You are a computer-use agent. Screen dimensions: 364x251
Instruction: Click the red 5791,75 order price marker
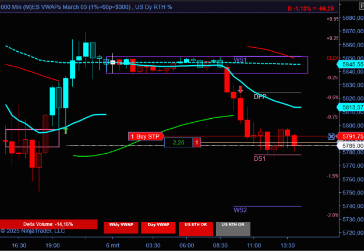pos(351,136)
